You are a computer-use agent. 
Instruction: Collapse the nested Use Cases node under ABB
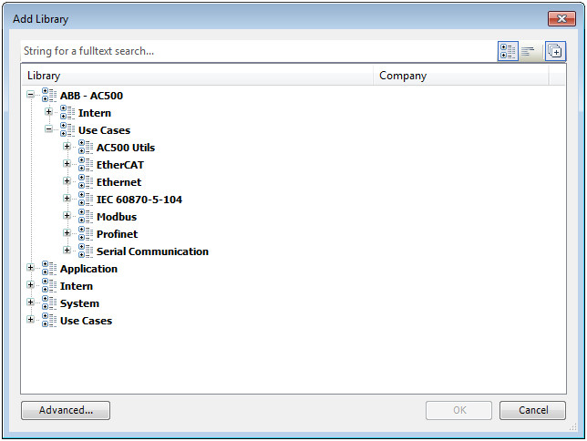49,130
